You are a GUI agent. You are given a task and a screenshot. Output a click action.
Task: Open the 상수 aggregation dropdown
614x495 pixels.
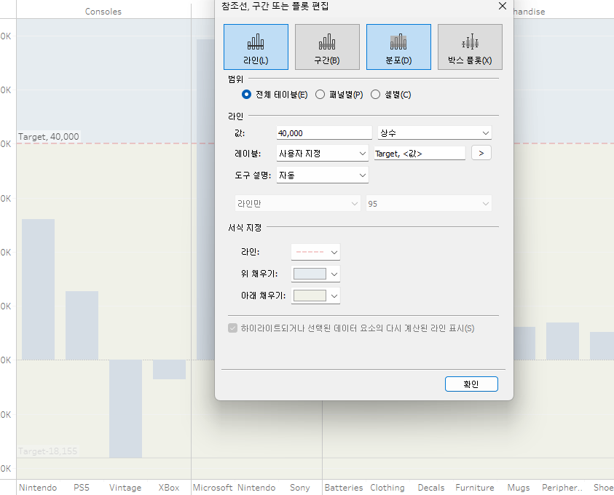[434, 133]
